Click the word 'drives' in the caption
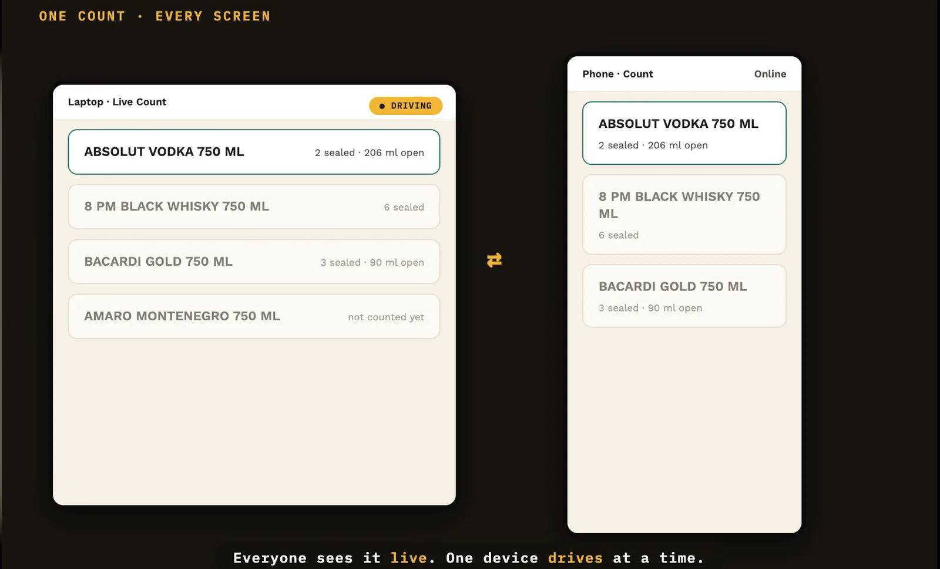 coord(575,558)
